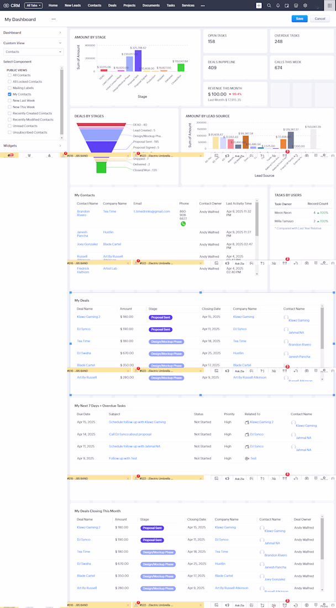This screenshot has height=608, width=336.
Task: Click green phone call icon for Brandon Rivero
Action: pyautogui.click(x=183, y=224)
